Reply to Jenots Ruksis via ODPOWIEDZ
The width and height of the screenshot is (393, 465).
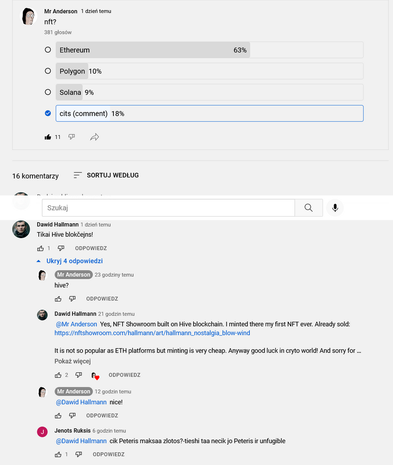(108, 454)
